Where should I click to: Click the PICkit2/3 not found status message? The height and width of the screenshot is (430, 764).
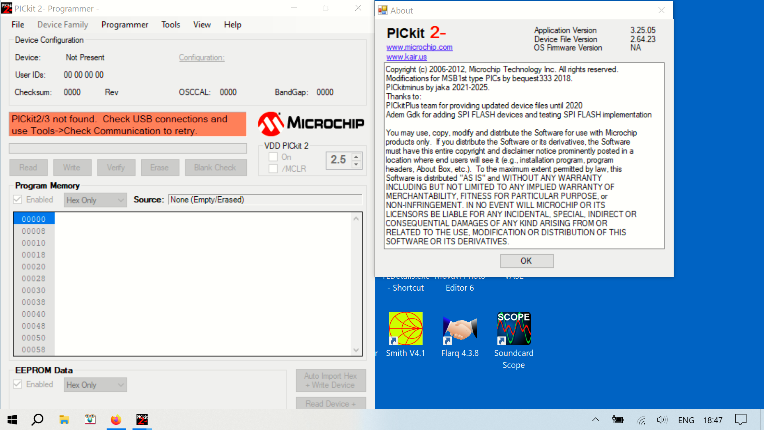click(128, 125)
